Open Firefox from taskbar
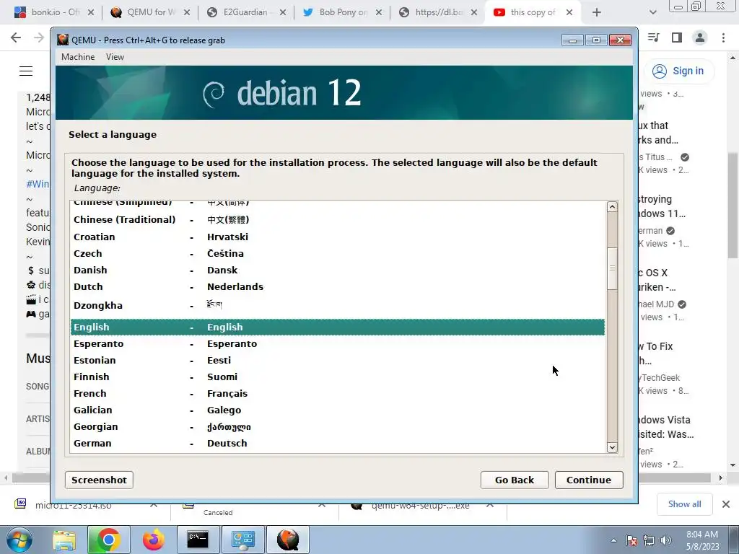 [x=153, y=540]
